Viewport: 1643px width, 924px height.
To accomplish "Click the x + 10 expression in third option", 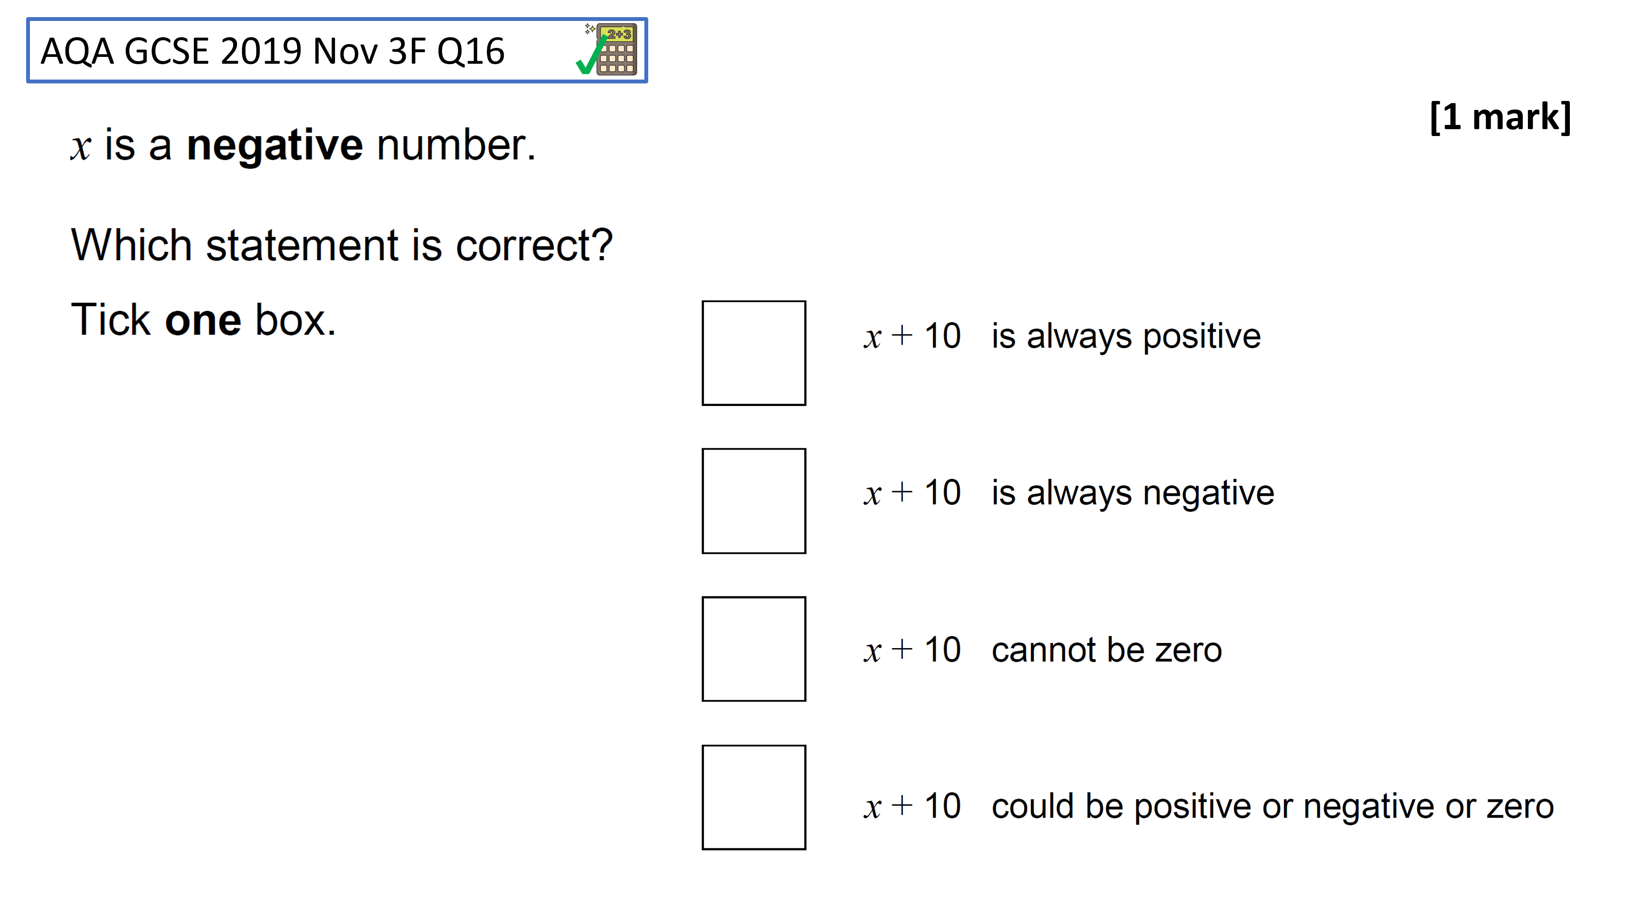I will pyautogui.click(x=912, y=650).
